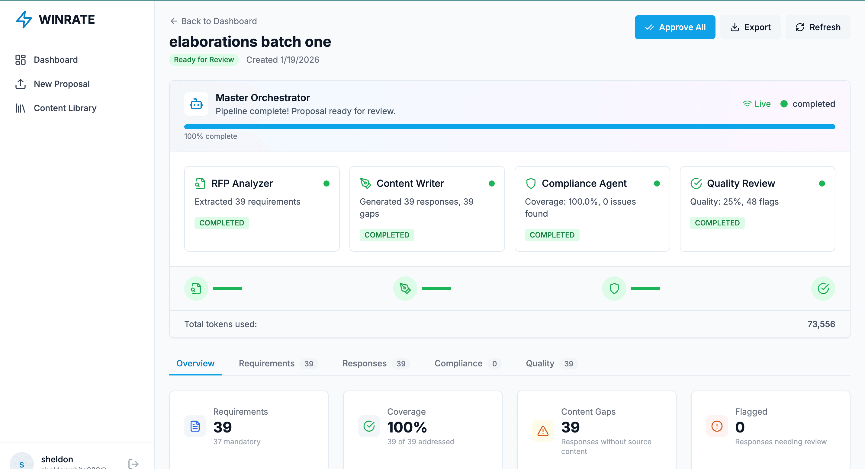Screen dimensions: 865x469
Task: Click the RFP Analyzer pipeline stage circle
Action: (x=196, y=289)
